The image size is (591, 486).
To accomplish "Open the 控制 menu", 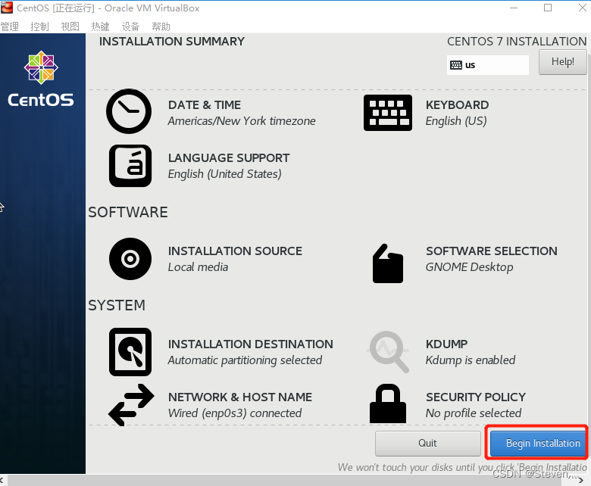I will [39, 26].
